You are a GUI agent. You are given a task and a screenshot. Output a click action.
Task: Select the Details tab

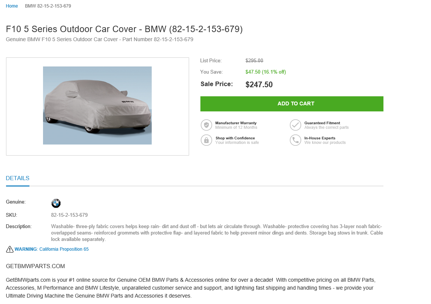point(18,178)
